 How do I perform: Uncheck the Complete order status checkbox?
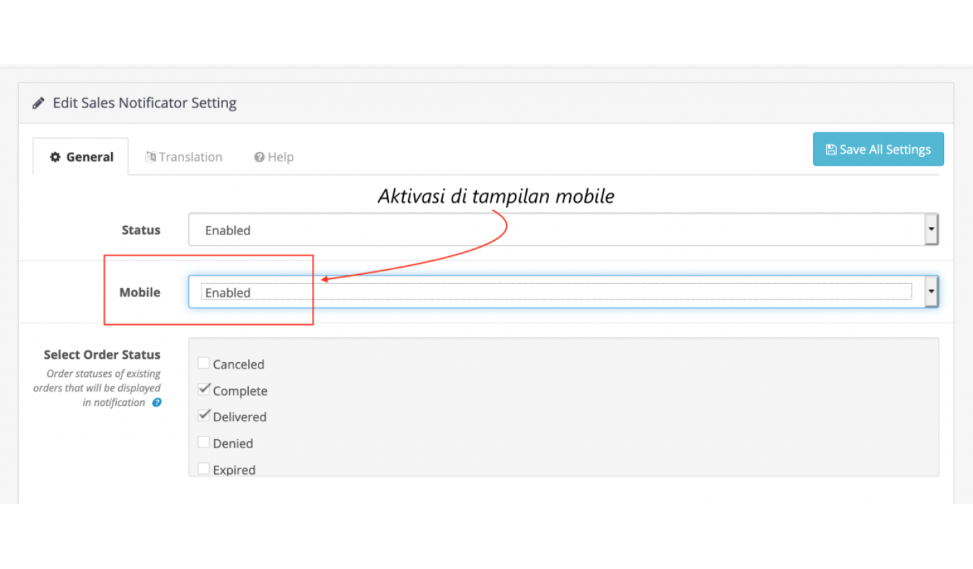204,389
